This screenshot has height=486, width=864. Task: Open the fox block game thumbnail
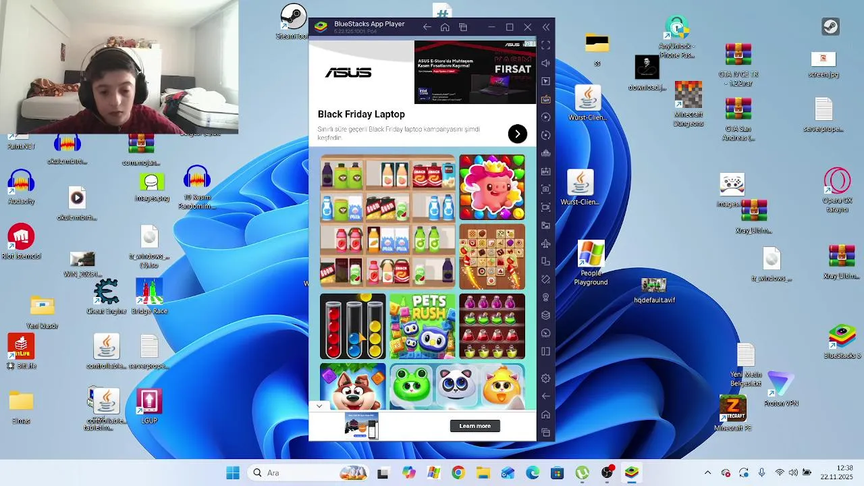(353, 387)
